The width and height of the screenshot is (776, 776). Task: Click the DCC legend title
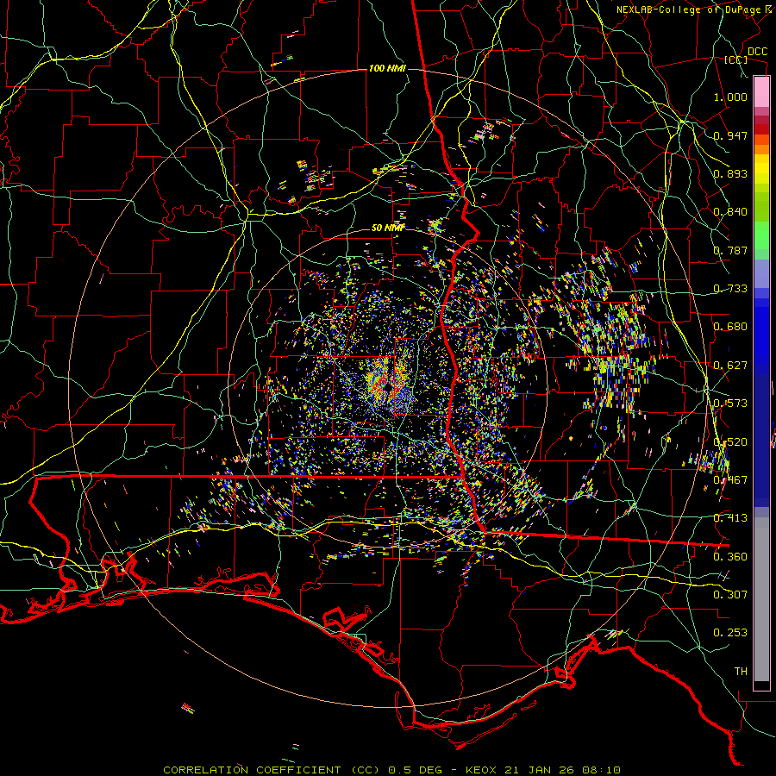click(x=757, y=52)
